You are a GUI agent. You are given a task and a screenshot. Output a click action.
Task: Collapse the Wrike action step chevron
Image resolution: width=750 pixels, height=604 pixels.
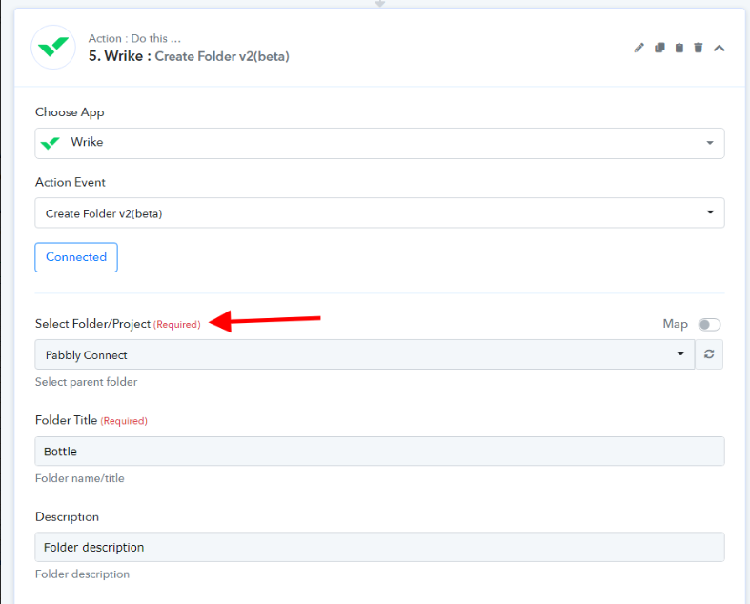719,49
